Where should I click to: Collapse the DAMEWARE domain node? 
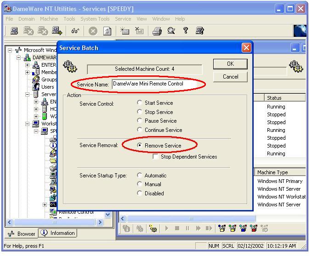click(x=18, y=58)
